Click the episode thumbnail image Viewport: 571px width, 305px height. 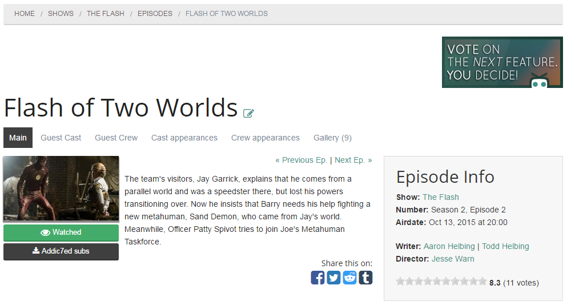(x=61, y=188)
